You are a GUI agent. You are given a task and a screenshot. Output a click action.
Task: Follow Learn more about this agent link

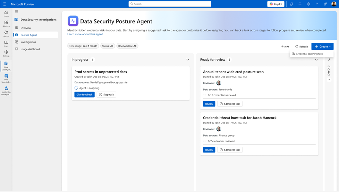coord(85,34)
